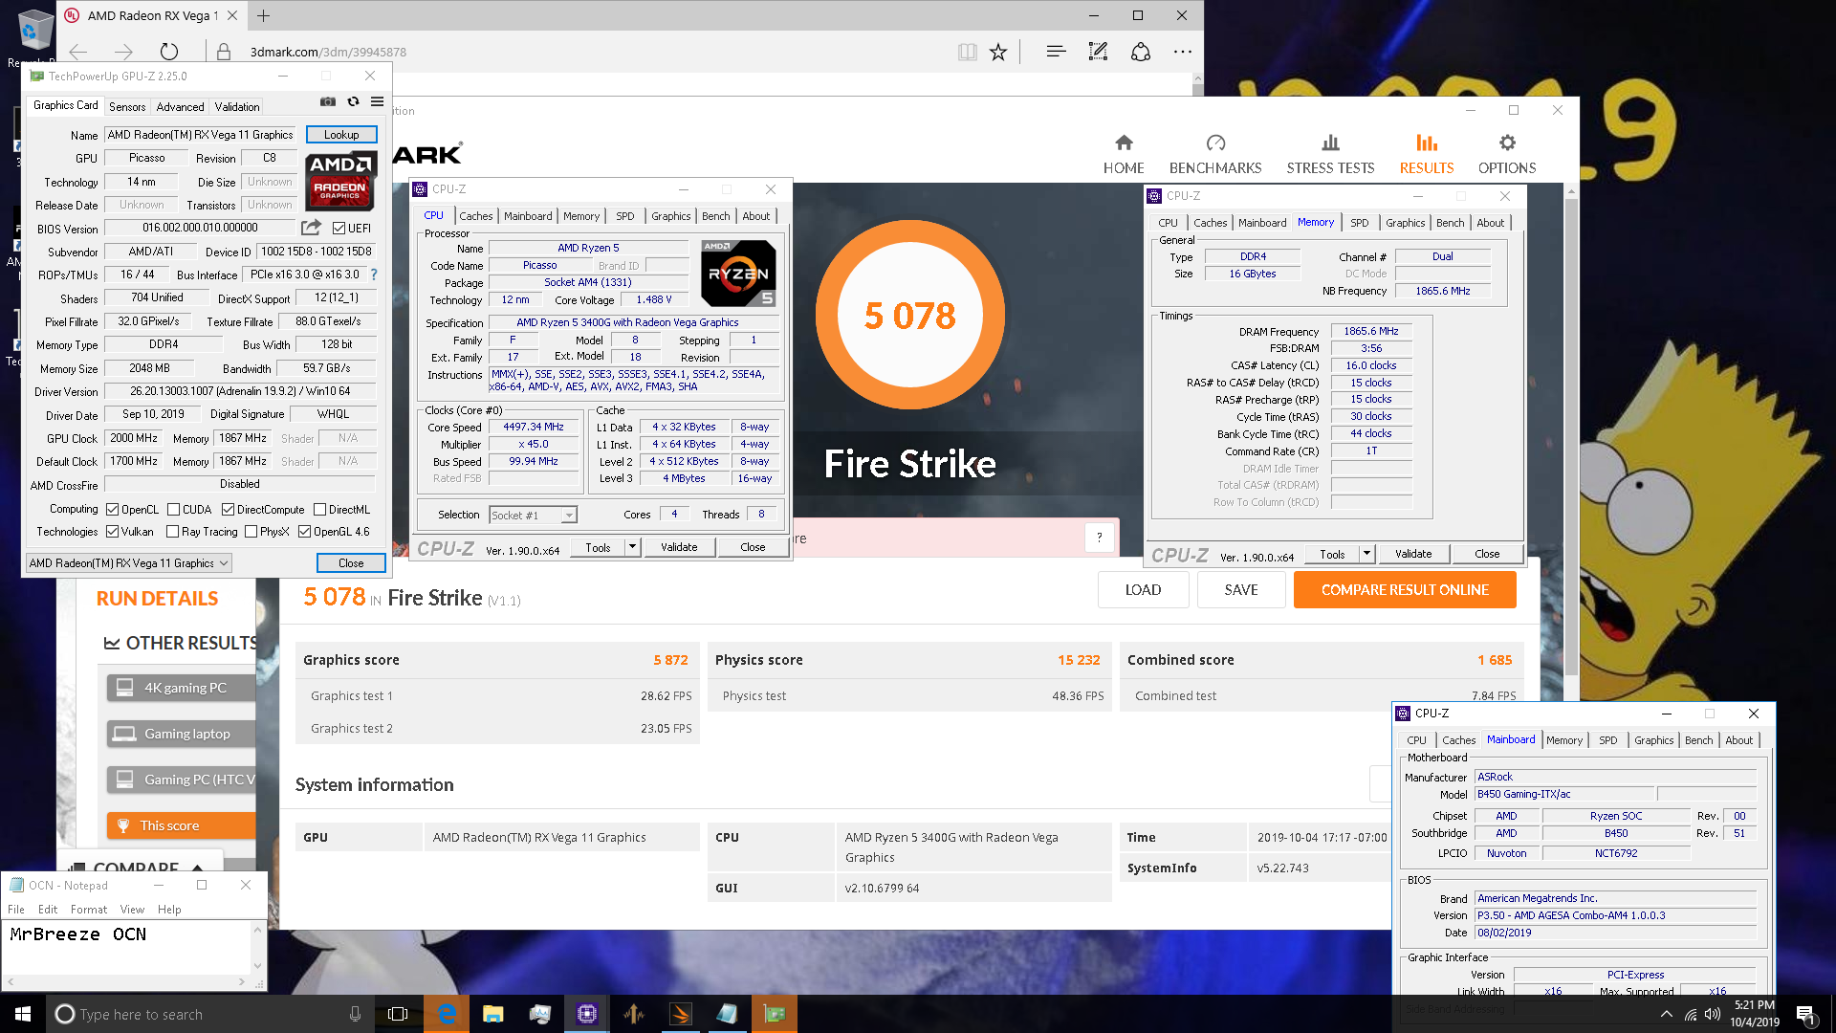Click the LOAD button in 3DMark
Image resolution: width=1836 pixels, height=1033 pixels.
[1143, 590]
